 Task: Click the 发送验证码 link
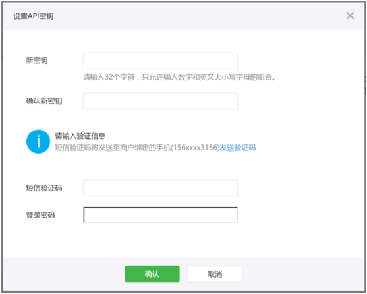pyautogui.click(x=238, y=148)
